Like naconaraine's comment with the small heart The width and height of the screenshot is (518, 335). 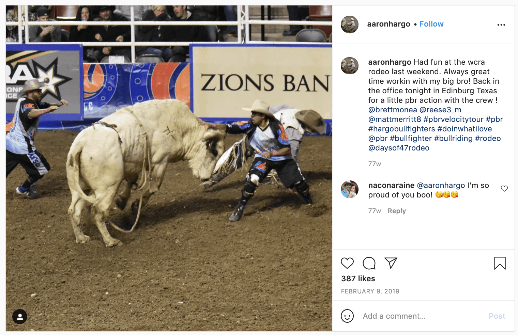coord(504,189)
